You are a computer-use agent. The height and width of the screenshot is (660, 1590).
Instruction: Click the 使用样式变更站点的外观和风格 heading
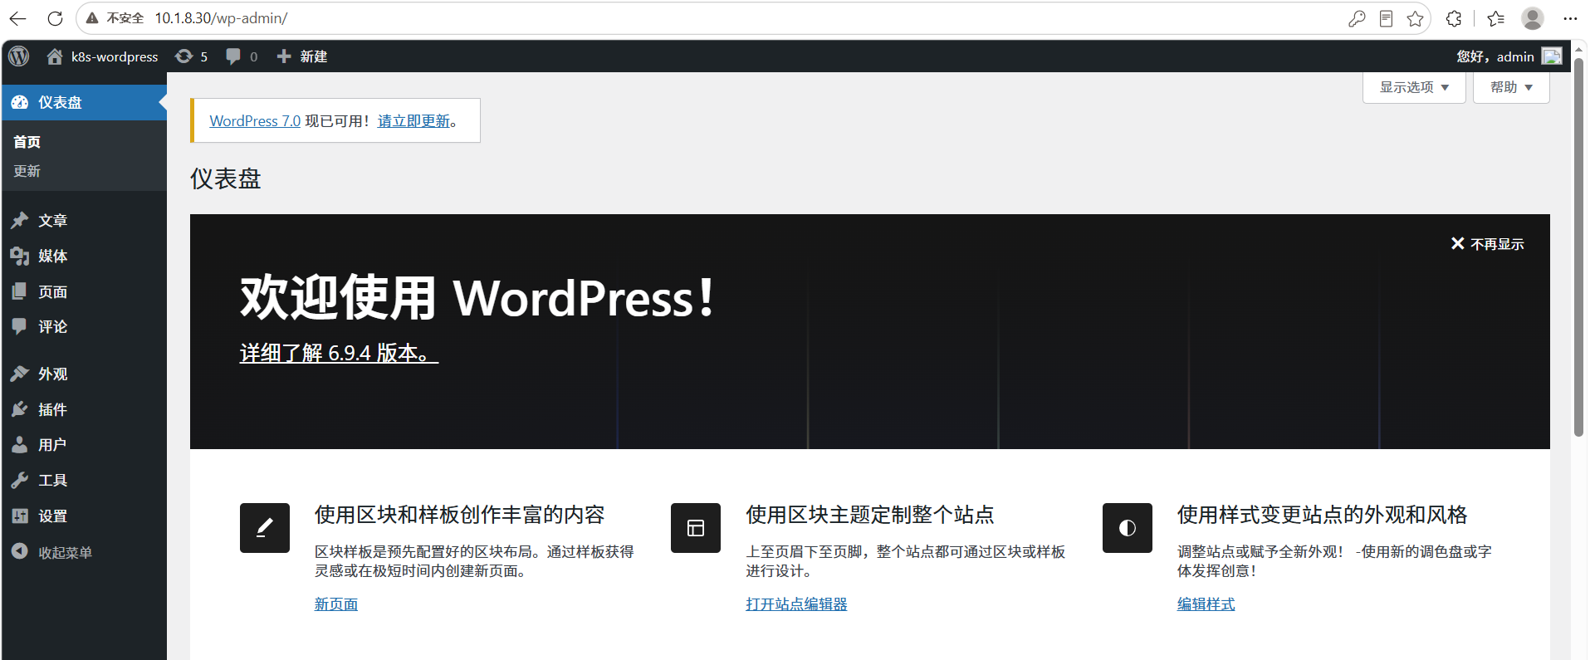[x=1322, y=515]
